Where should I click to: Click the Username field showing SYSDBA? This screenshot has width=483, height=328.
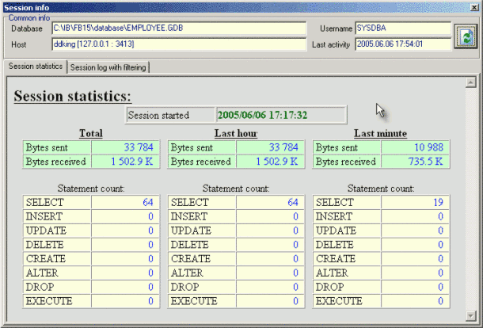click(401, 29)
